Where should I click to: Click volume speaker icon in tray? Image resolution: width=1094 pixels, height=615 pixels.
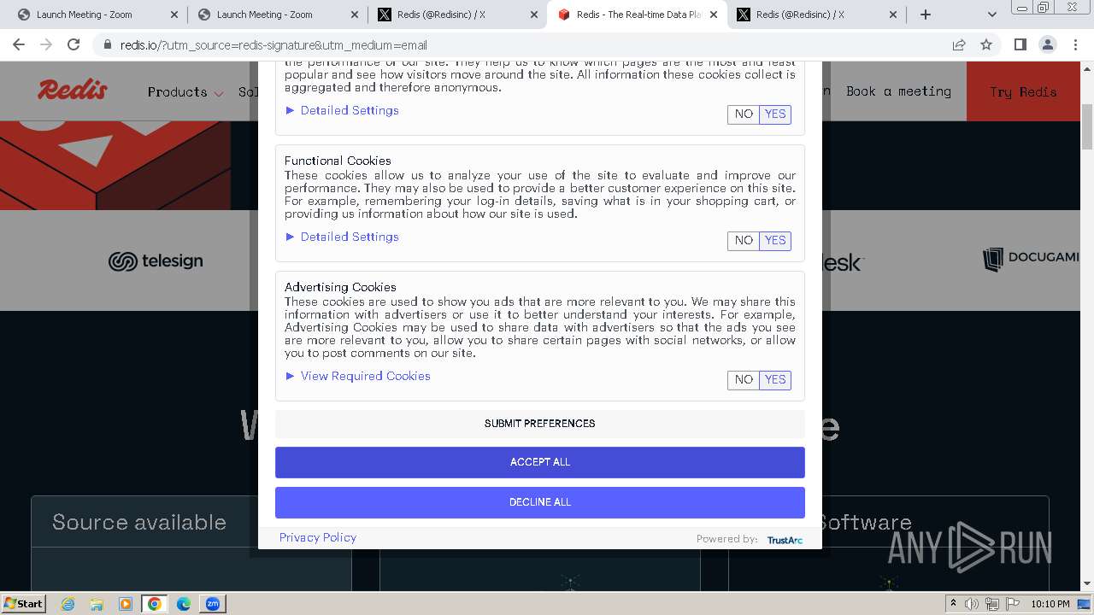(972, 604)
